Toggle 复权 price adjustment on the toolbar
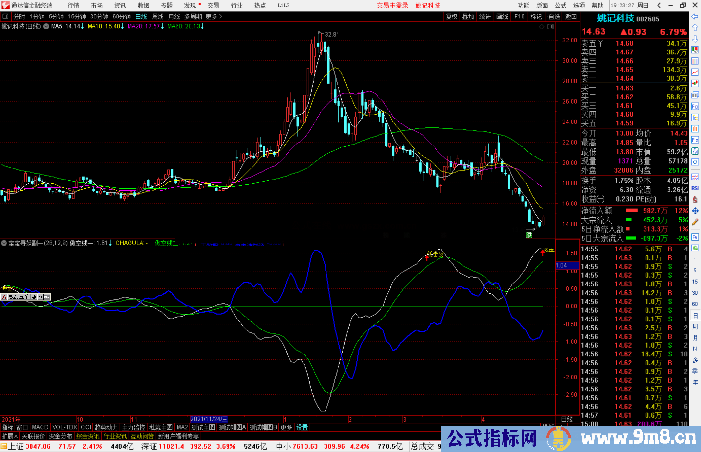Image resolution: width=701 pixels, height=452 pixels. pos(451,17)
